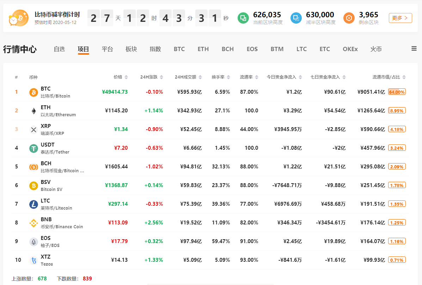Viewport: 422px width, 285px height.
Task: Switch to the 自选 tab
Action: pos(59,49)
